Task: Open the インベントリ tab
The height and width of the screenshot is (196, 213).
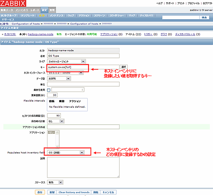Action: (x=22, y=10)
